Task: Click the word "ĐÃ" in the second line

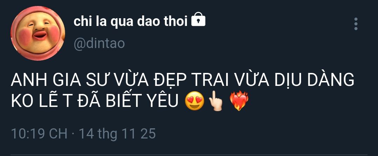Action: (89, 101)
